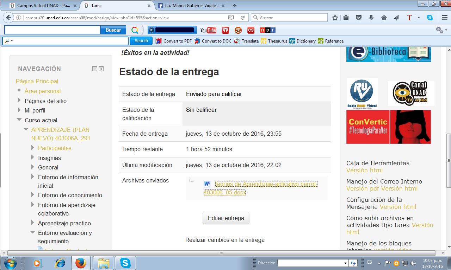Click the downloads arrow icon

(371, 18)
